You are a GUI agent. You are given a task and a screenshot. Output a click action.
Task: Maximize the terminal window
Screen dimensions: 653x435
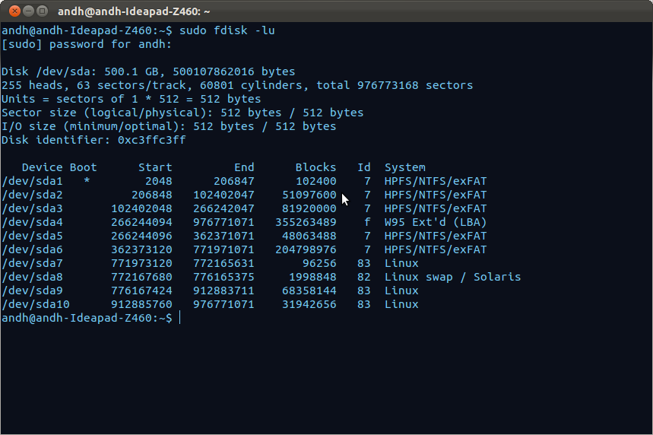(x=42, y=11)
